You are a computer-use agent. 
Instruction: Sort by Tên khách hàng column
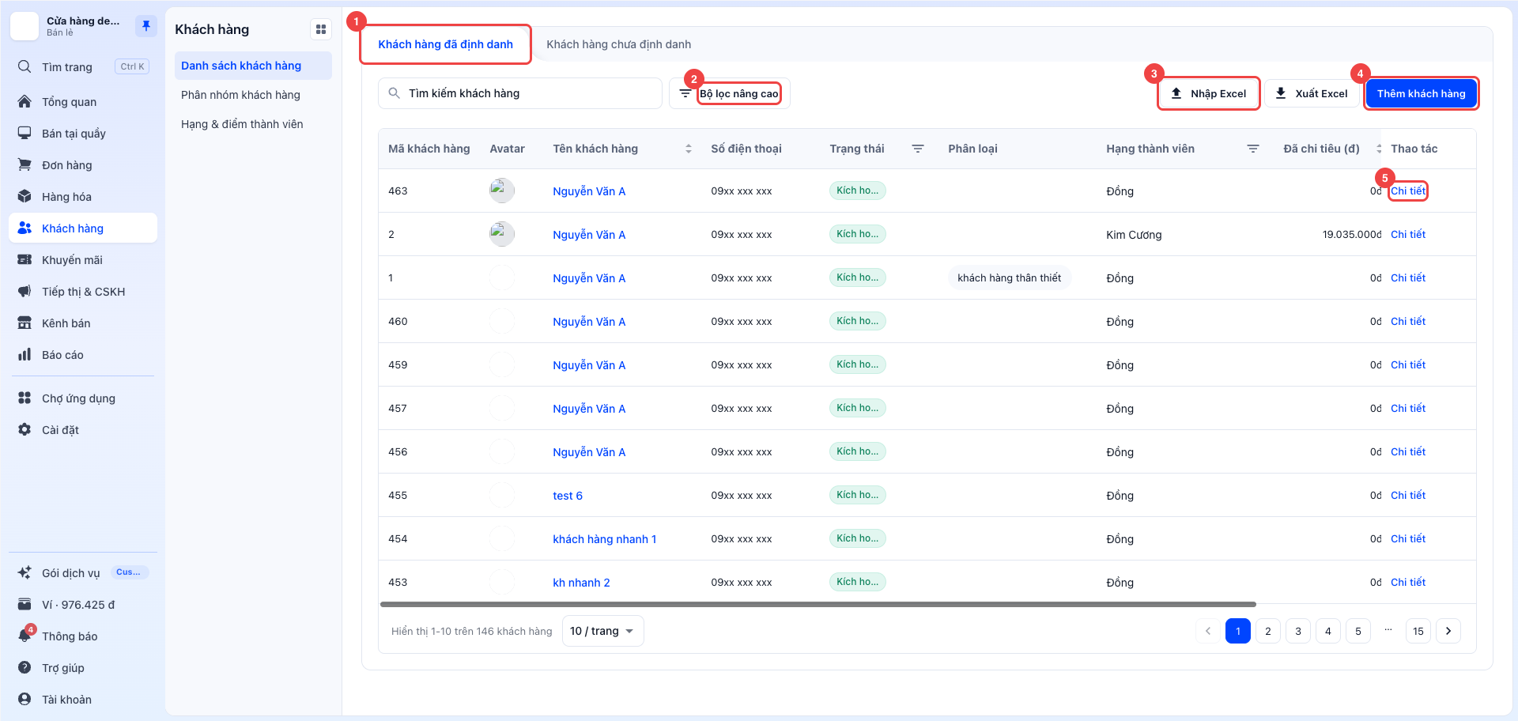(689, 149)
